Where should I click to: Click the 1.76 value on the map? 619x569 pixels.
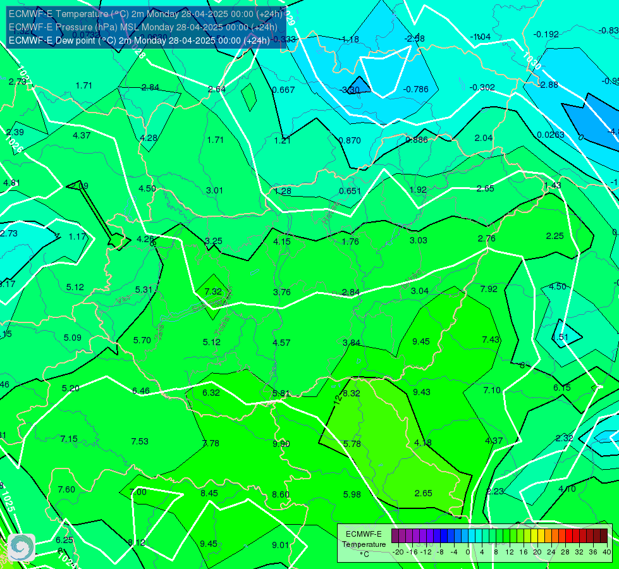(350, 242)
